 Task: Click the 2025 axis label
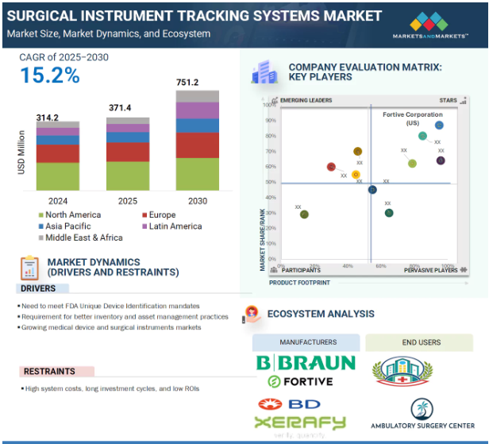pyautogui.click(x=128, y=201)
